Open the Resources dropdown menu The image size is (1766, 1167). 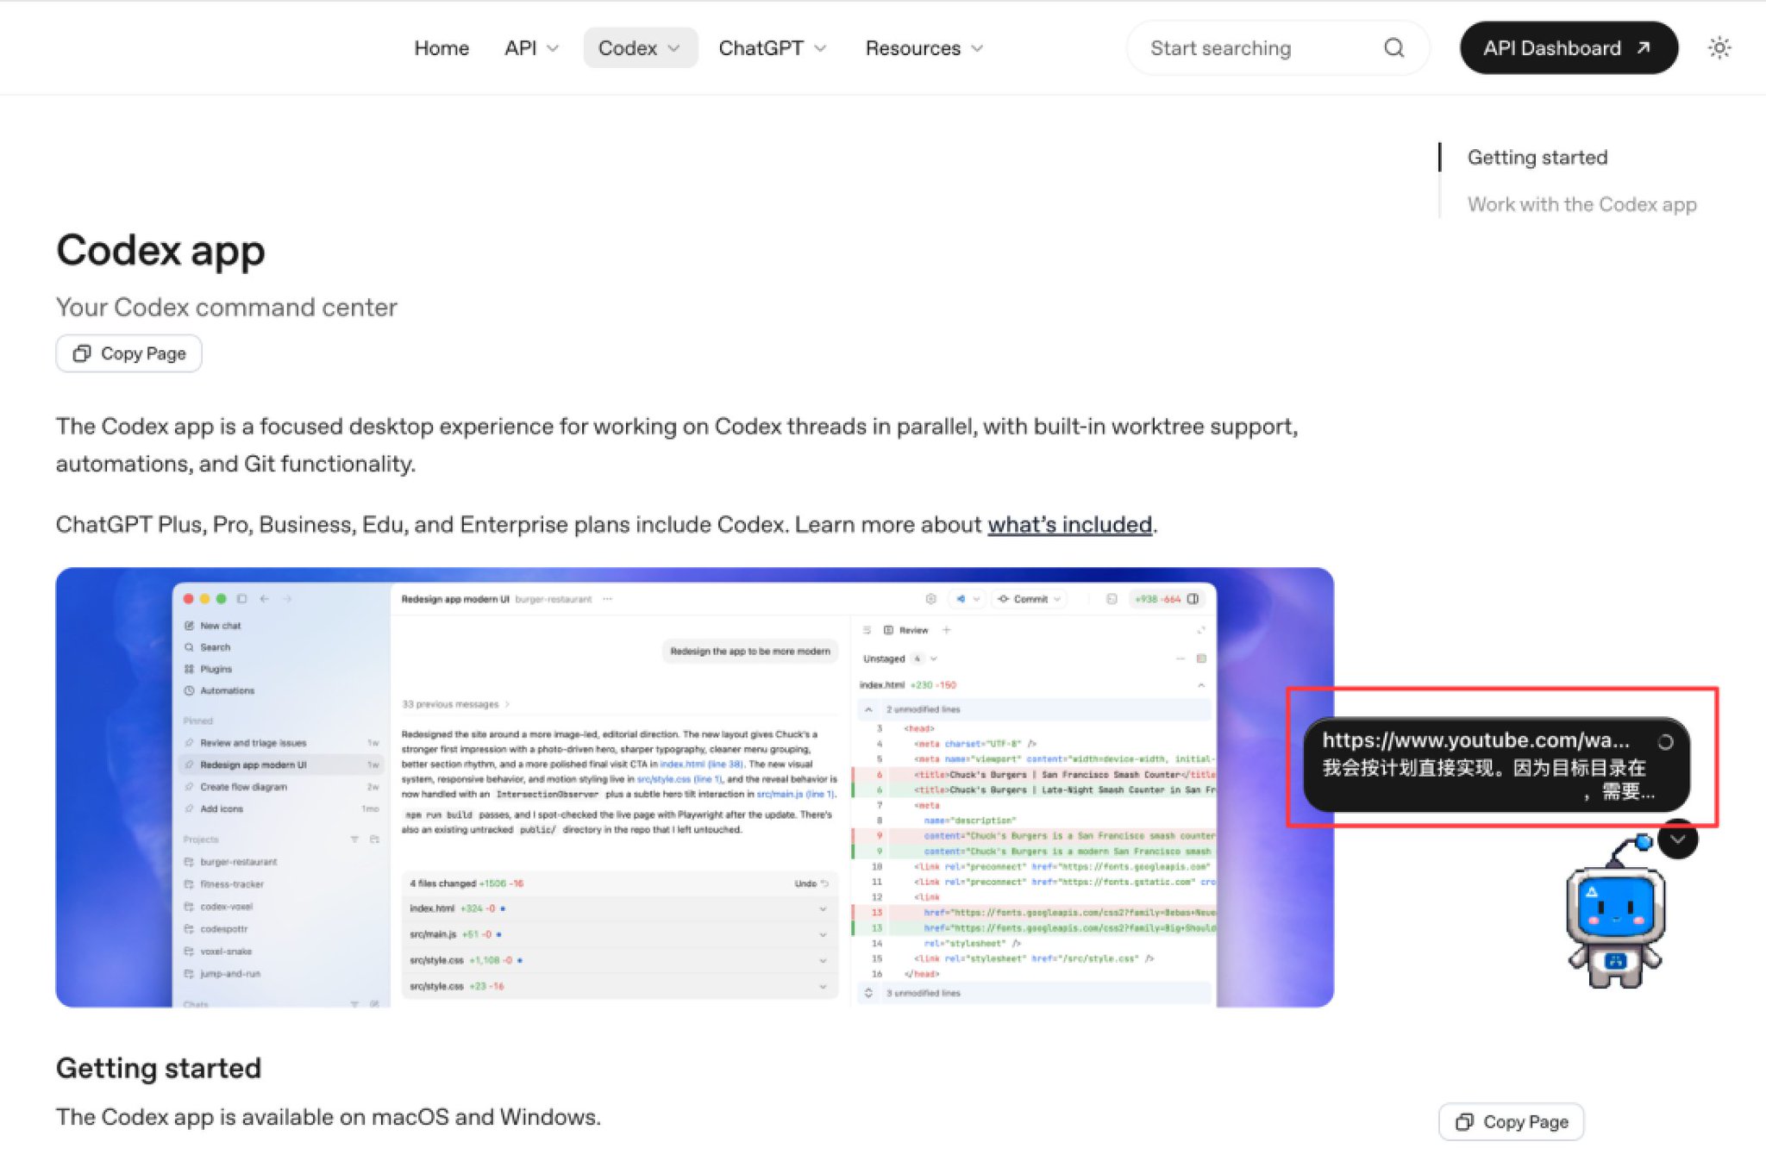pos(924,48)
